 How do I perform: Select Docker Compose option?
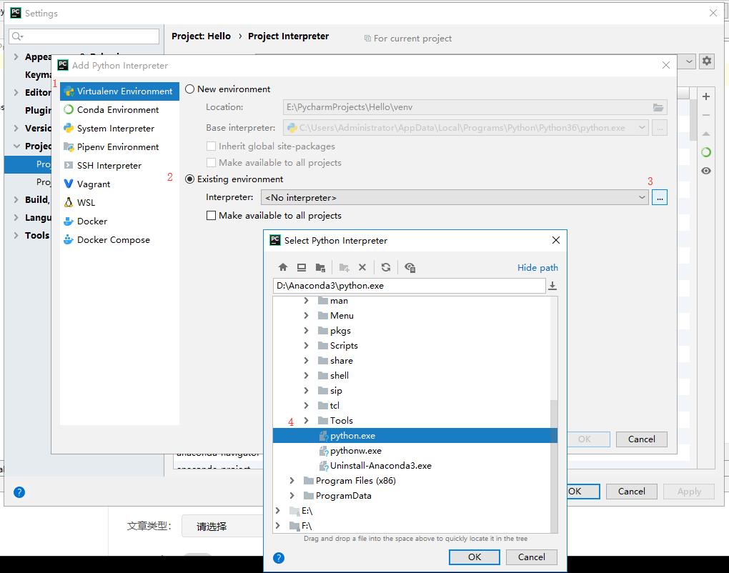(x=119, y=240)
